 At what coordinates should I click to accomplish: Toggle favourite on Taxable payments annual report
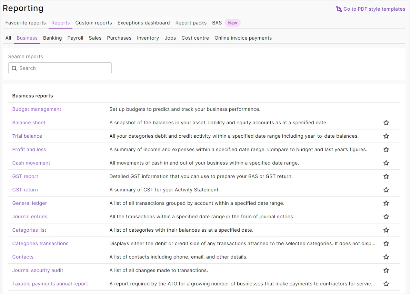[x=386, y=284]
